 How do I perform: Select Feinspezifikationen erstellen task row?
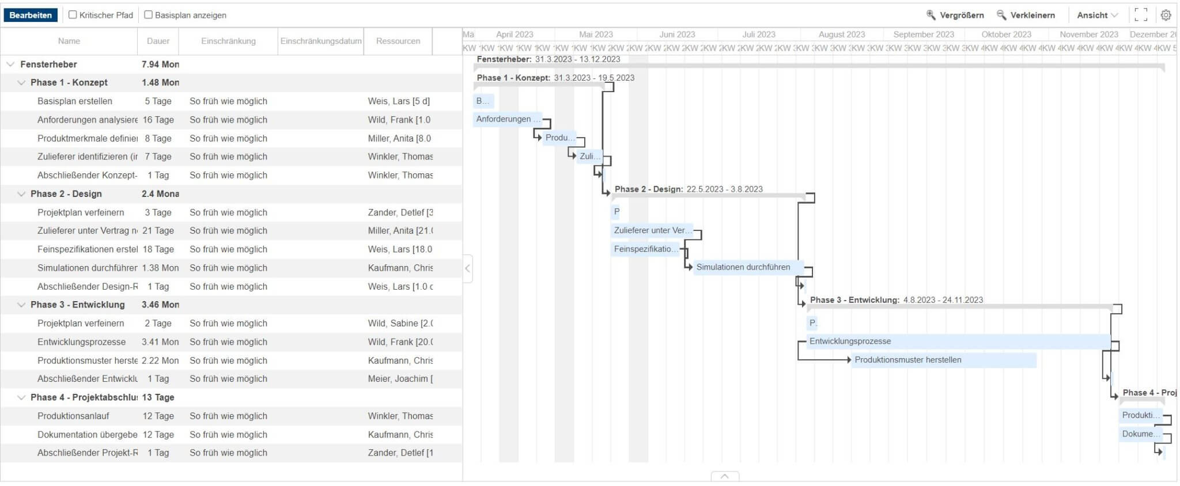tap(231, 249)
